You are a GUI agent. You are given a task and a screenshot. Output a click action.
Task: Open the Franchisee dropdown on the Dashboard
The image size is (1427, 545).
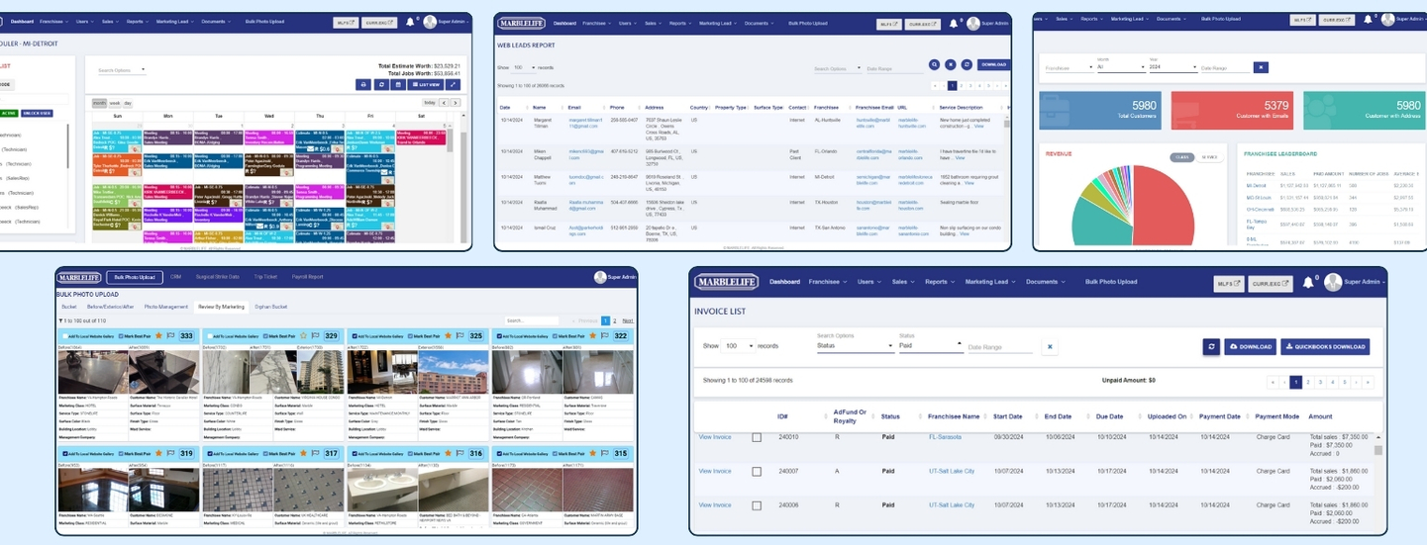coord(1069,67)
